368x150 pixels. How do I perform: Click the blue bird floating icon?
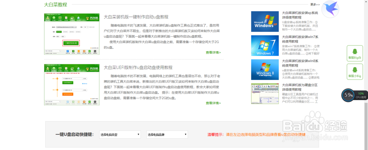tap(330, 10)
